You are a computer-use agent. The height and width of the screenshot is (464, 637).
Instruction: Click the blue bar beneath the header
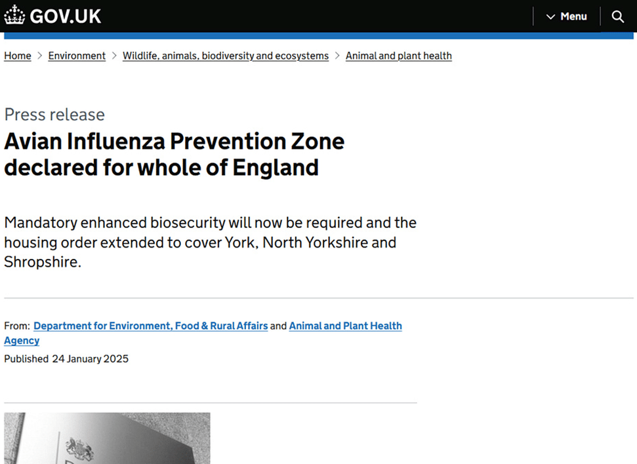tap(319, 36)
